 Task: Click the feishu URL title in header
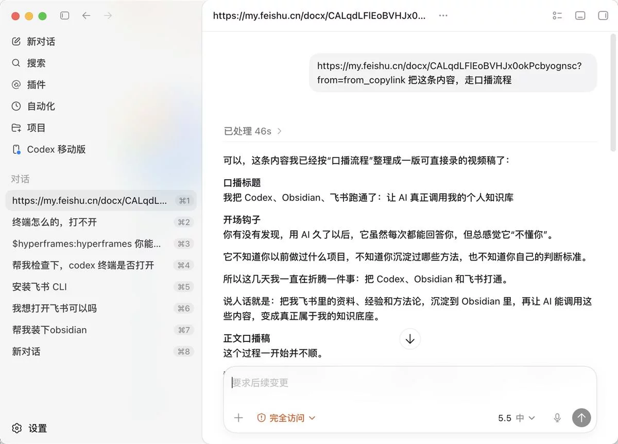(319, 16)
